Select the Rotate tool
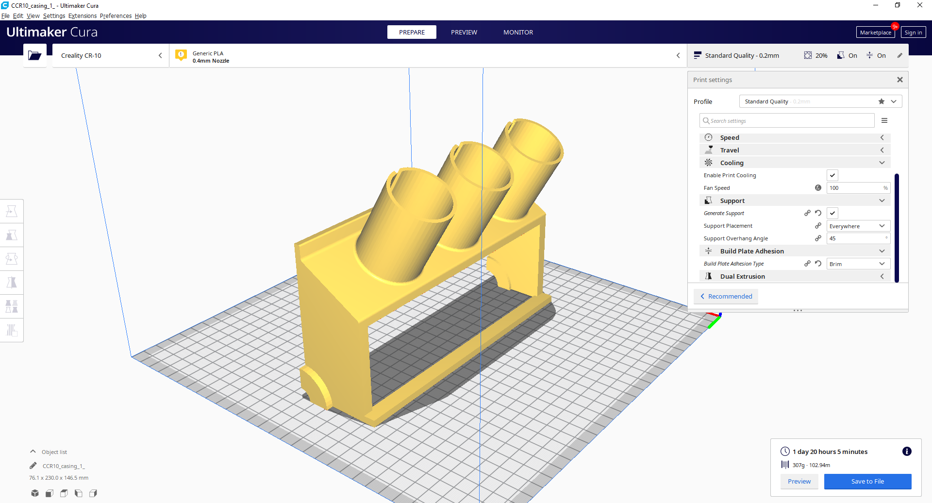This screenshot has width=932, height=503. tap(12, 258)
